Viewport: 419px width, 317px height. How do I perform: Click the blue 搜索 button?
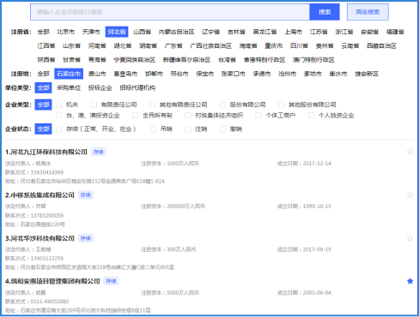[x=325, y=12]
